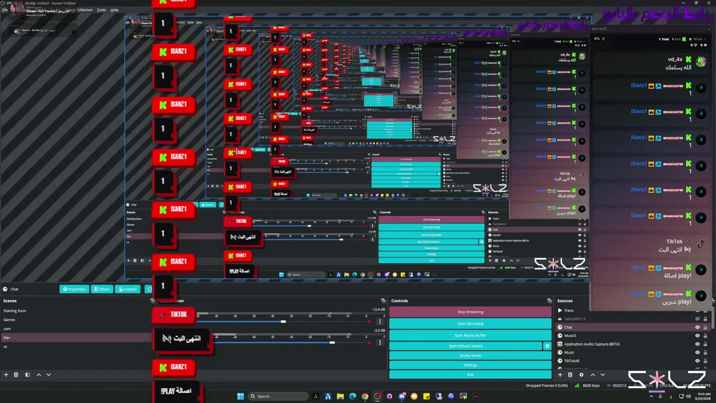The width and height of the screenshot is (716, 403).
Task: Open File Explorer from the taskbar
Action: pyautogui.click(x=340, y=396)
